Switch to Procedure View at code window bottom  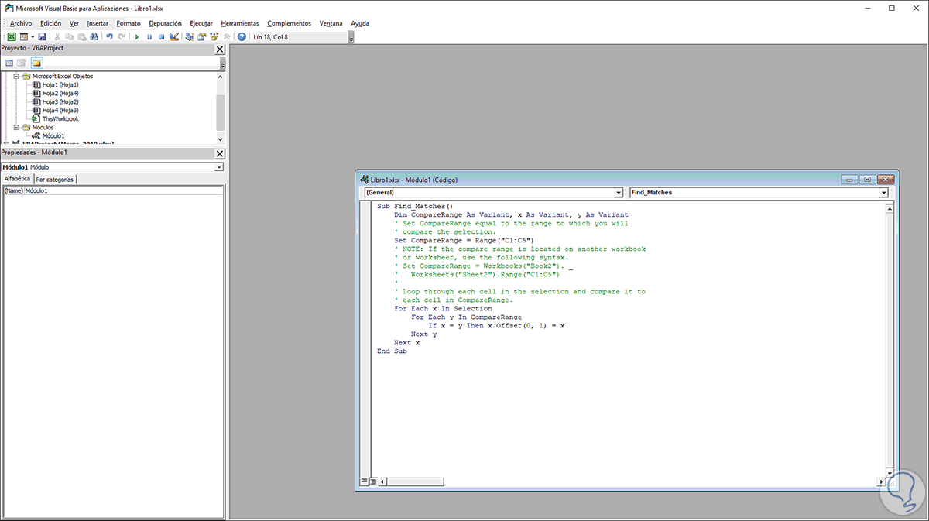tap(364, 482)
